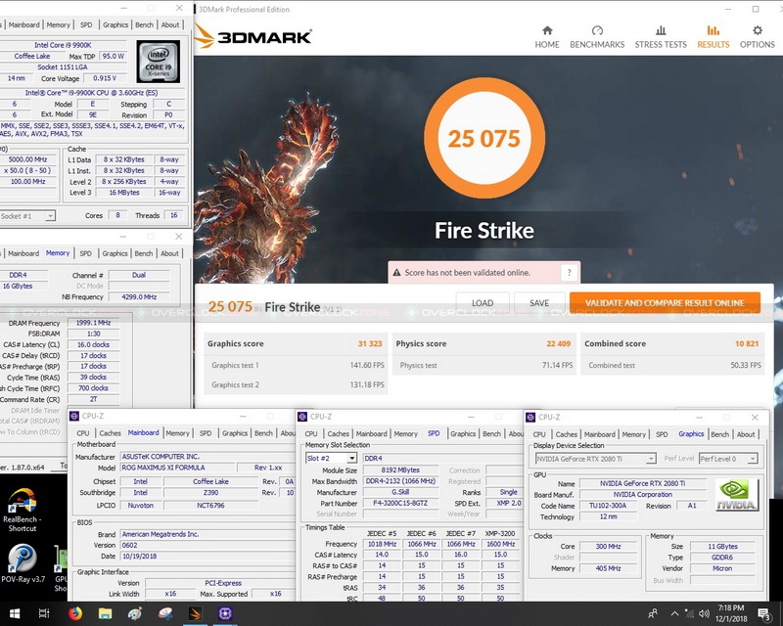
Task: Open the Graphics tab in CPU-Z SPD window
Action: [463, 434]
